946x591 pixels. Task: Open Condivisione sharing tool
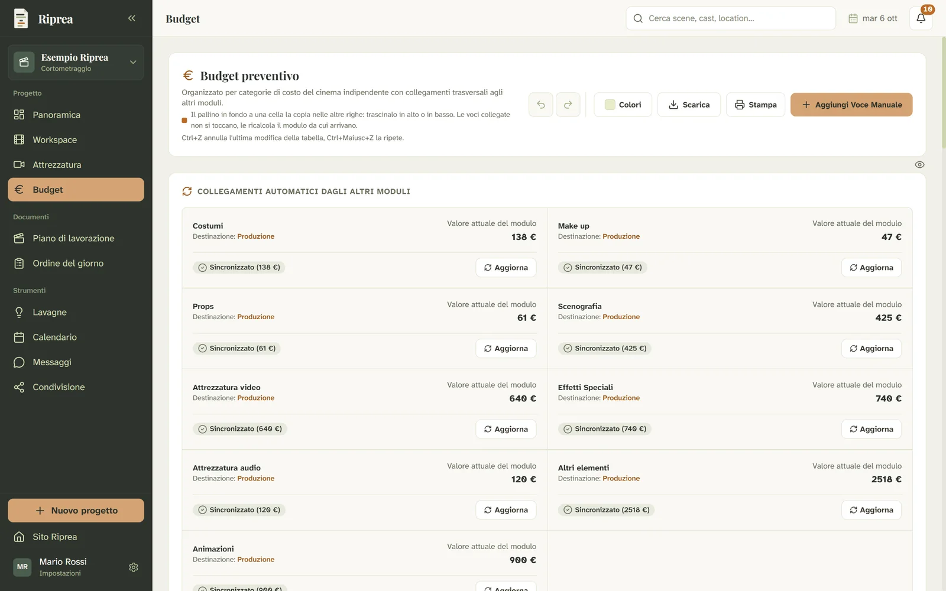(x=76, y=387)
